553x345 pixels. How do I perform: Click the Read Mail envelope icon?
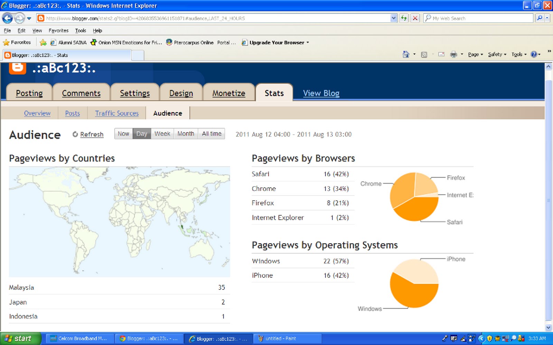pyautogui.click(x=441, y=54)
